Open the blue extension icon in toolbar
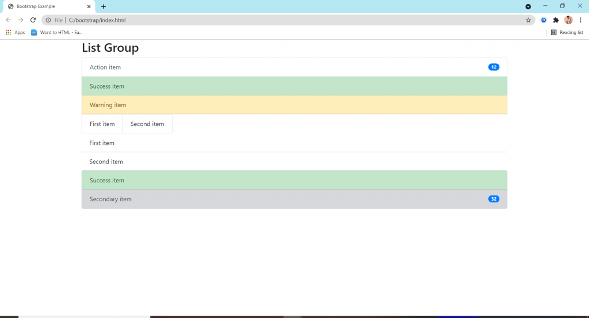 544,20
